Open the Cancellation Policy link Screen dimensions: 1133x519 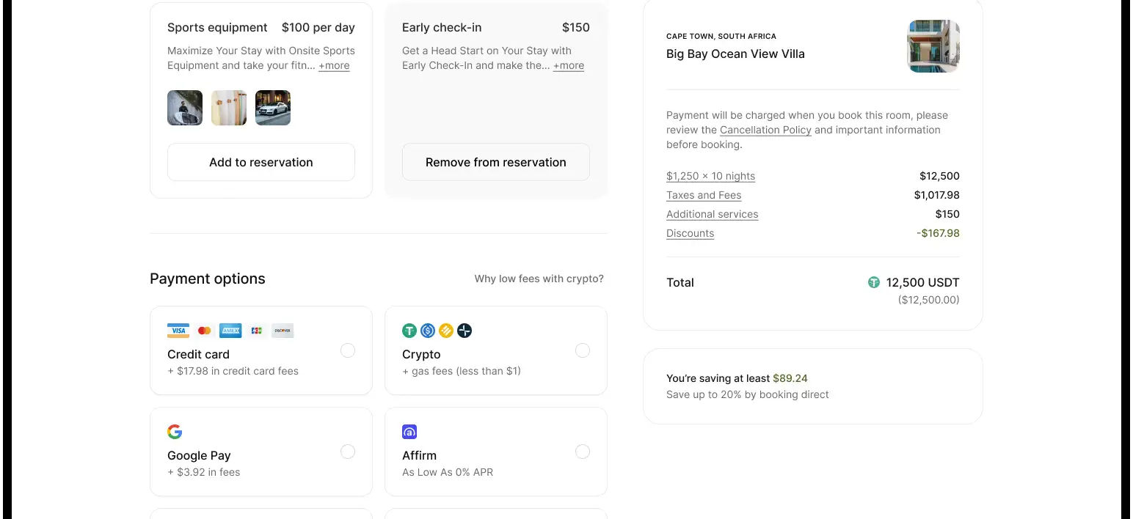pyautogui.click(x=765, y=130)
